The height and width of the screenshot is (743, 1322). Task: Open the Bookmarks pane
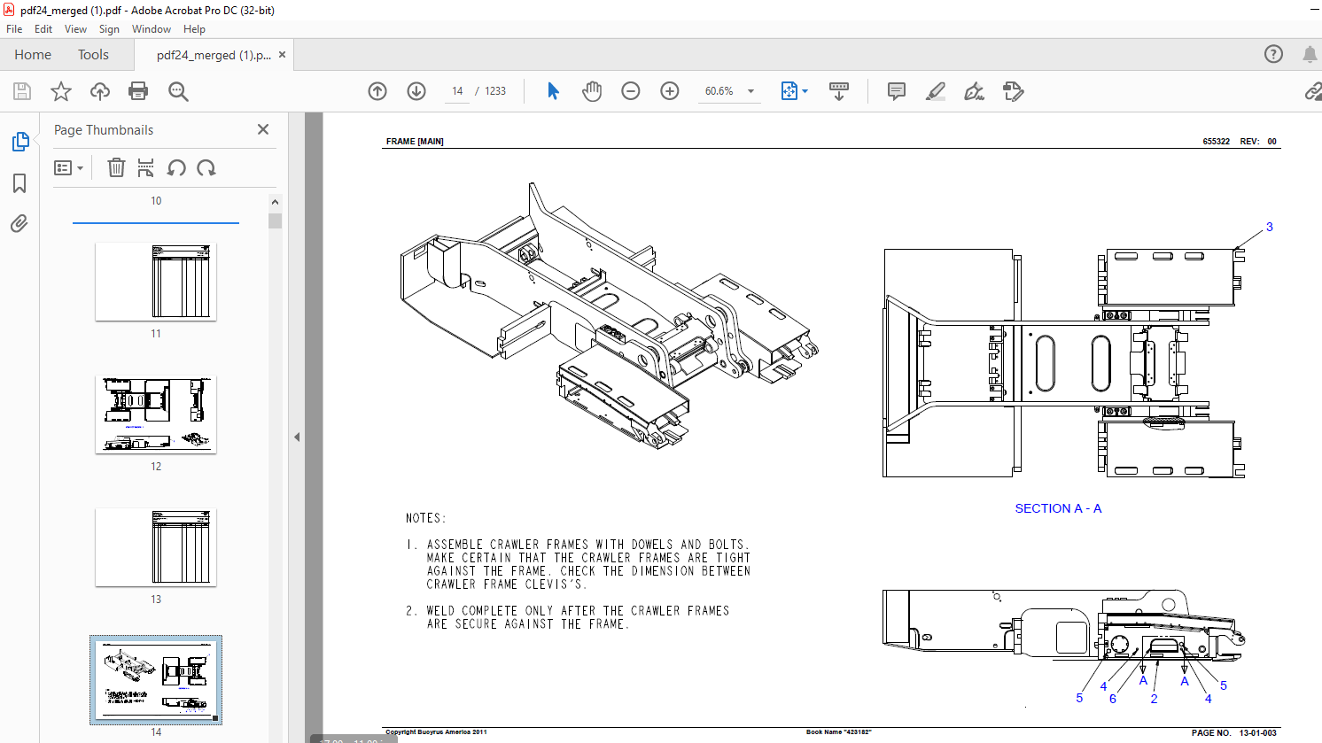[x=19, y=183]
